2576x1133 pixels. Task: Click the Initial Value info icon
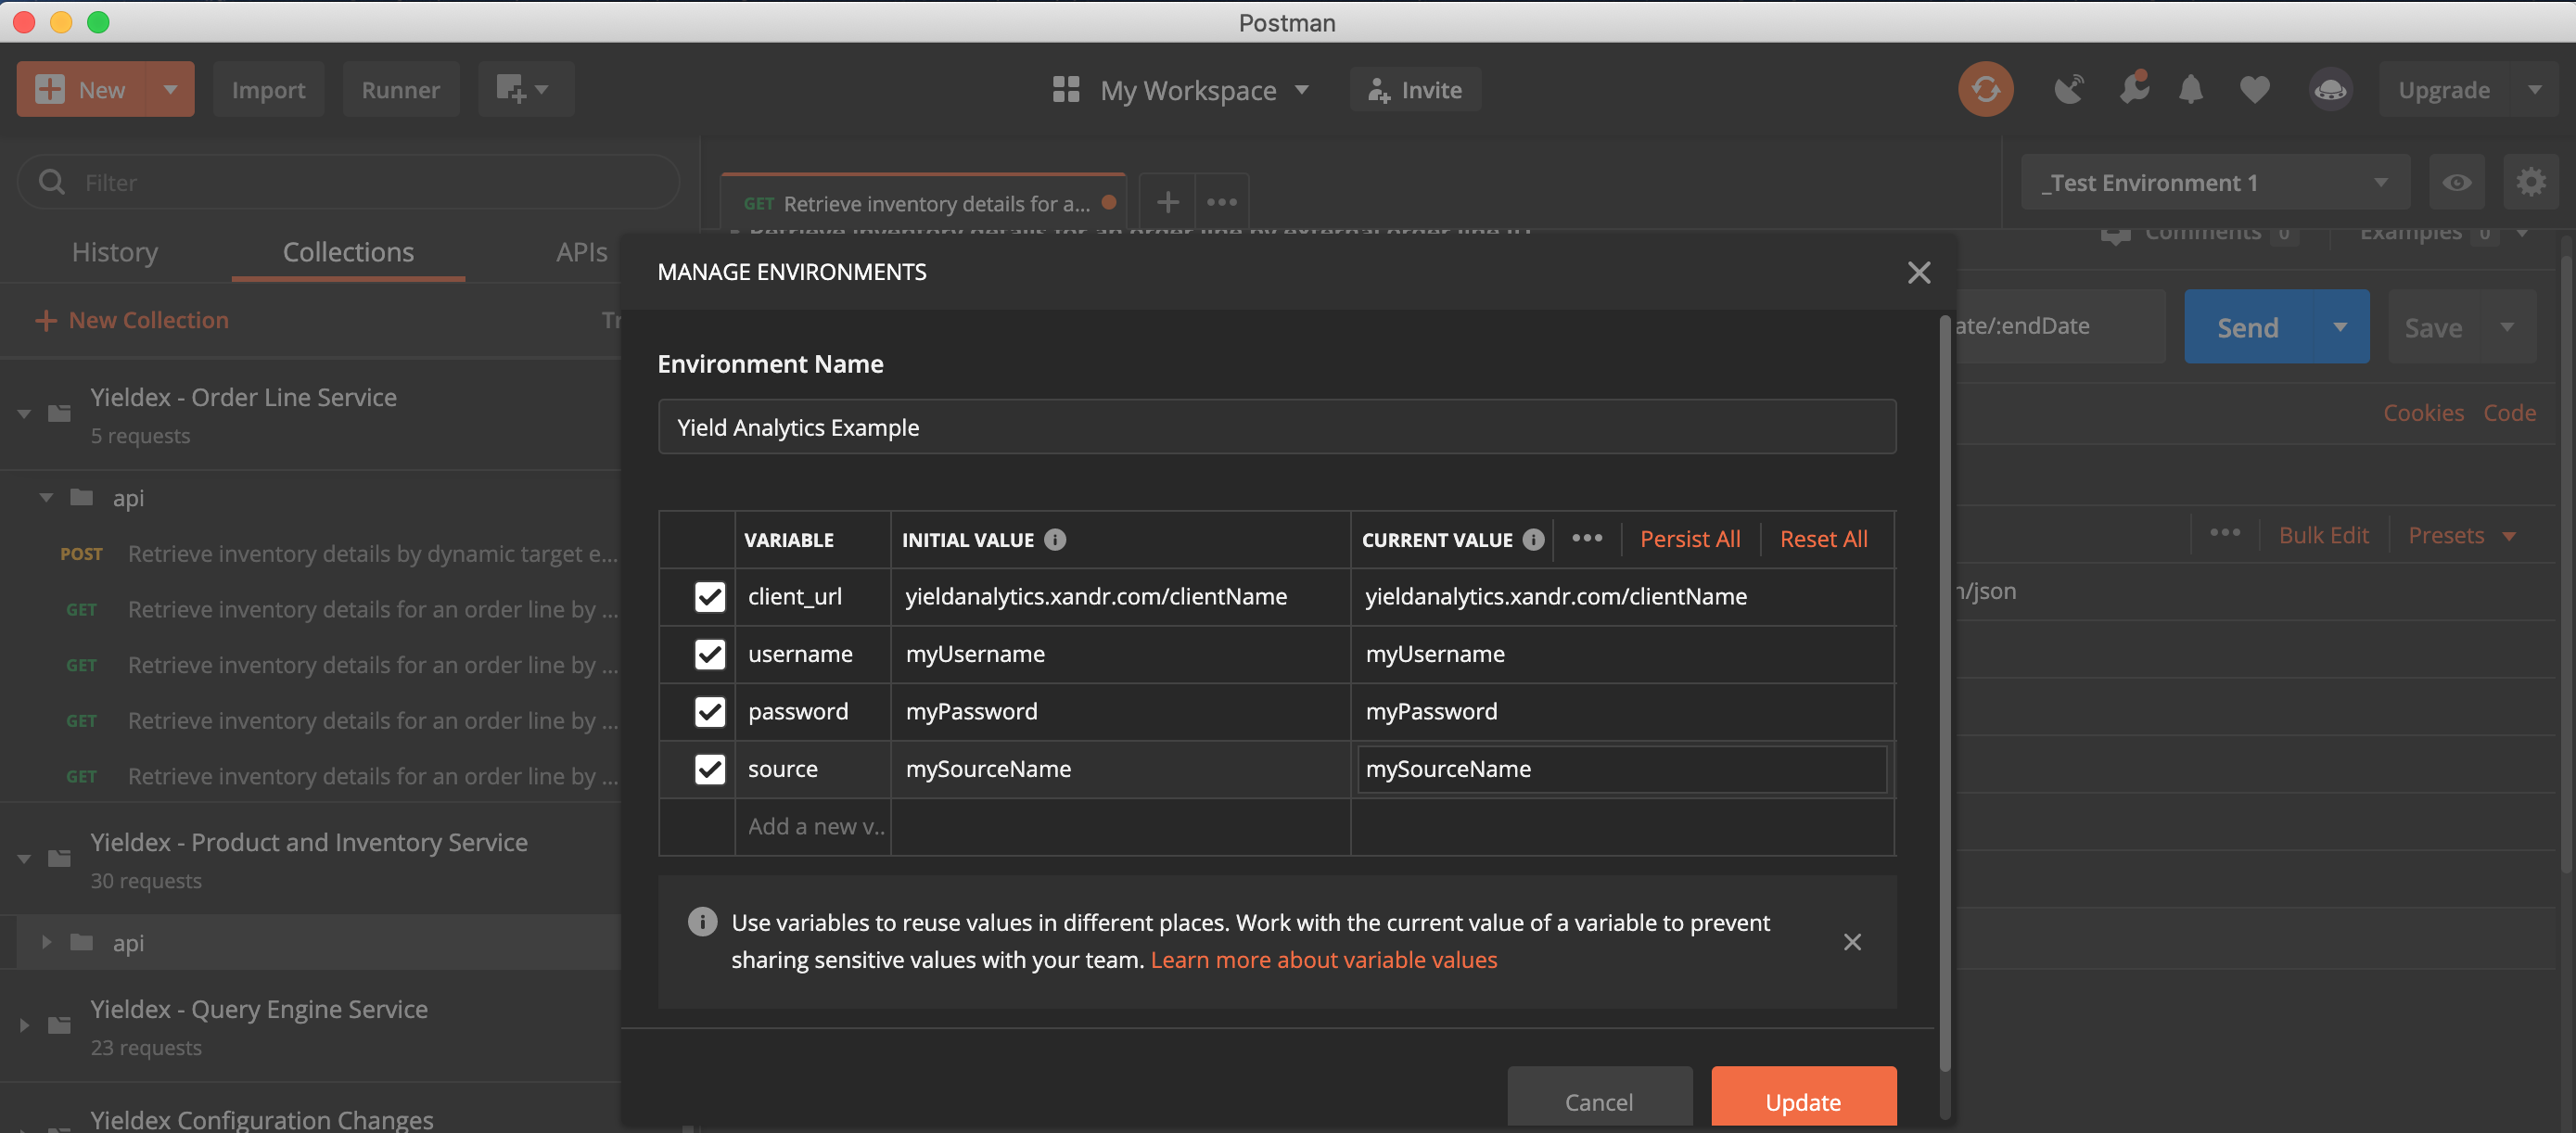[x=1055, y=540]
